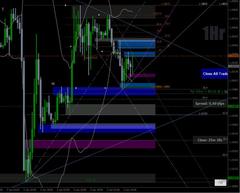Click the 1.20230 current price tag
The image size is (240, 193).
pyautogui.click(x=233, y=66)
